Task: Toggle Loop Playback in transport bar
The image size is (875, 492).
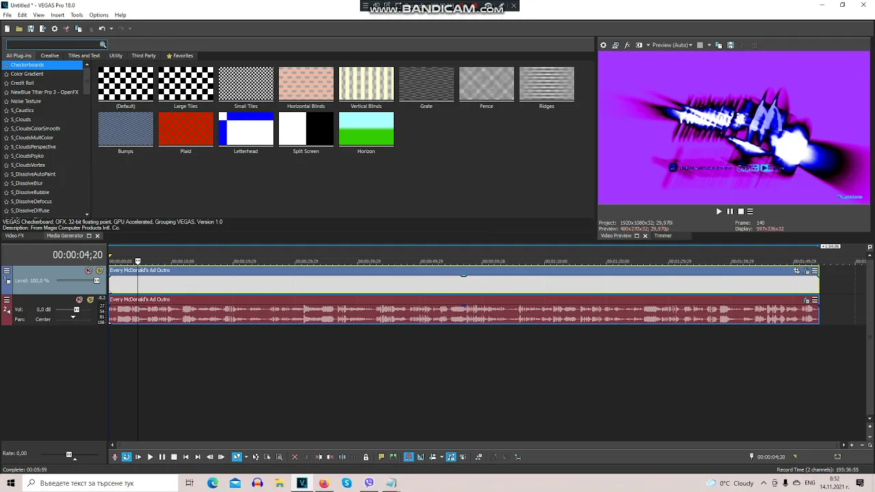Action: pos(126,456)
